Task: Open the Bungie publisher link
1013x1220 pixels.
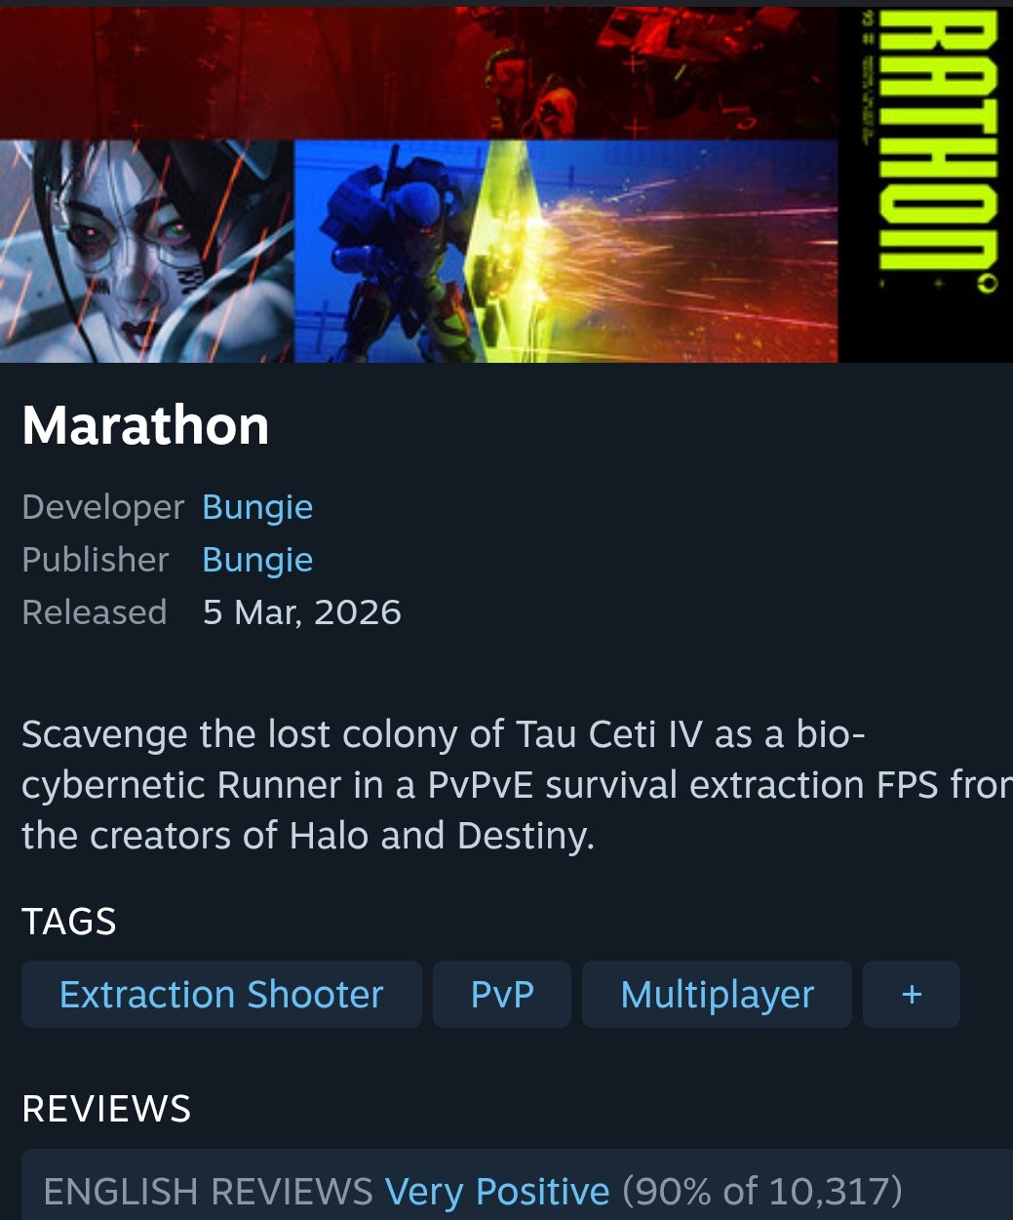Action: 257,560
